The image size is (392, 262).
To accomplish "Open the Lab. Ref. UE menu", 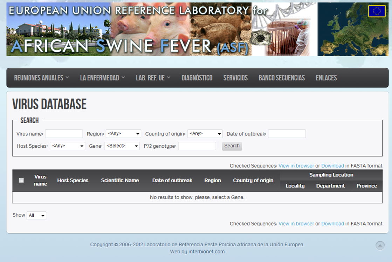I will [x=153, y=78].
